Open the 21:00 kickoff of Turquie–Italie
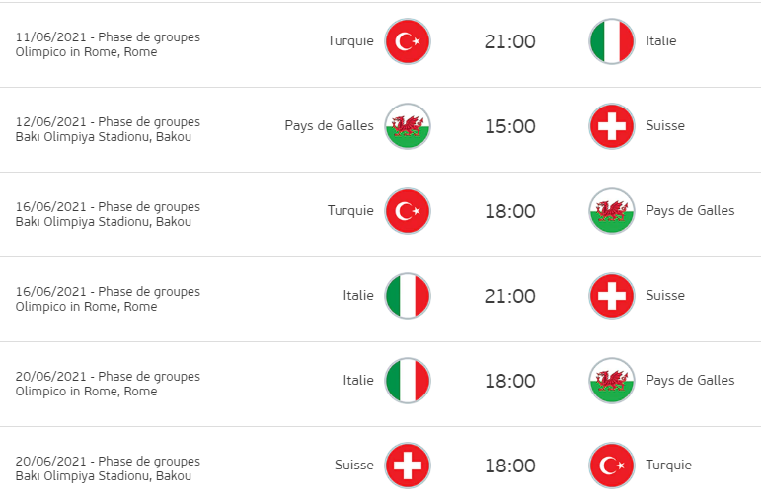The width and height of the screenshot is (761, 502). (x=509, y=41)
